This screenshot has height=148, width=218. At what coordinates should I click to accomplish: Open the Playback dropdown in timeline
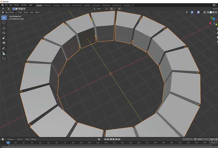(11, 139)
